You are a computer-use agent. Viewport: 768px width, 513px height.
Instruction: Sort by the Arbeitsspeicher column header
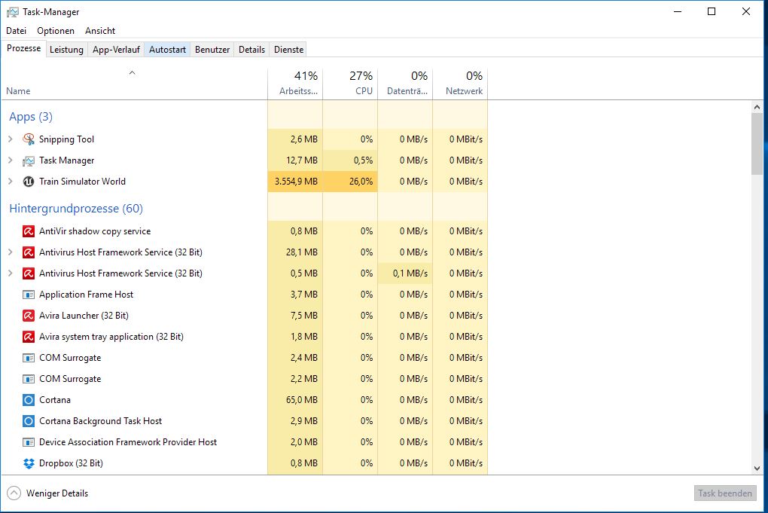(x=294, y=83)
